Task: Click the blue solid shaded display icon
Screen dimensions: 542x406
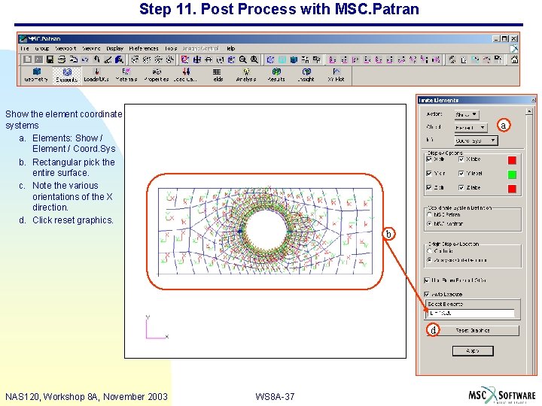Action: (294, 59)
